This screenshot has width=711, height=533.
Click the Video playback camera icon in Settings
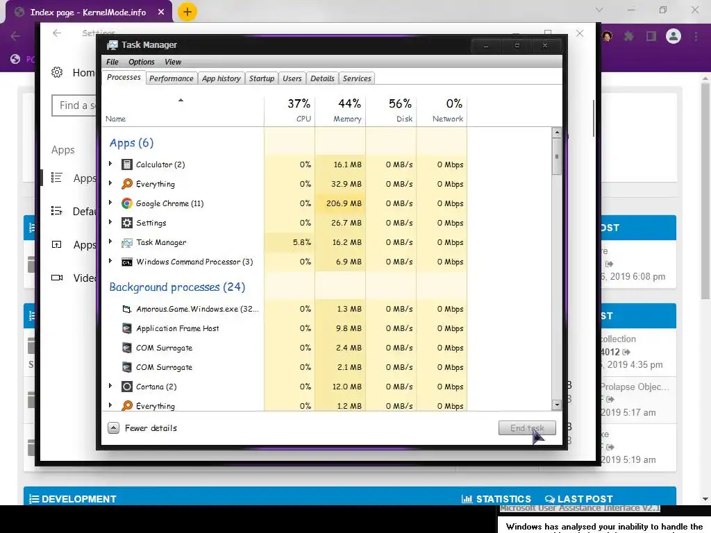(57, 278)
